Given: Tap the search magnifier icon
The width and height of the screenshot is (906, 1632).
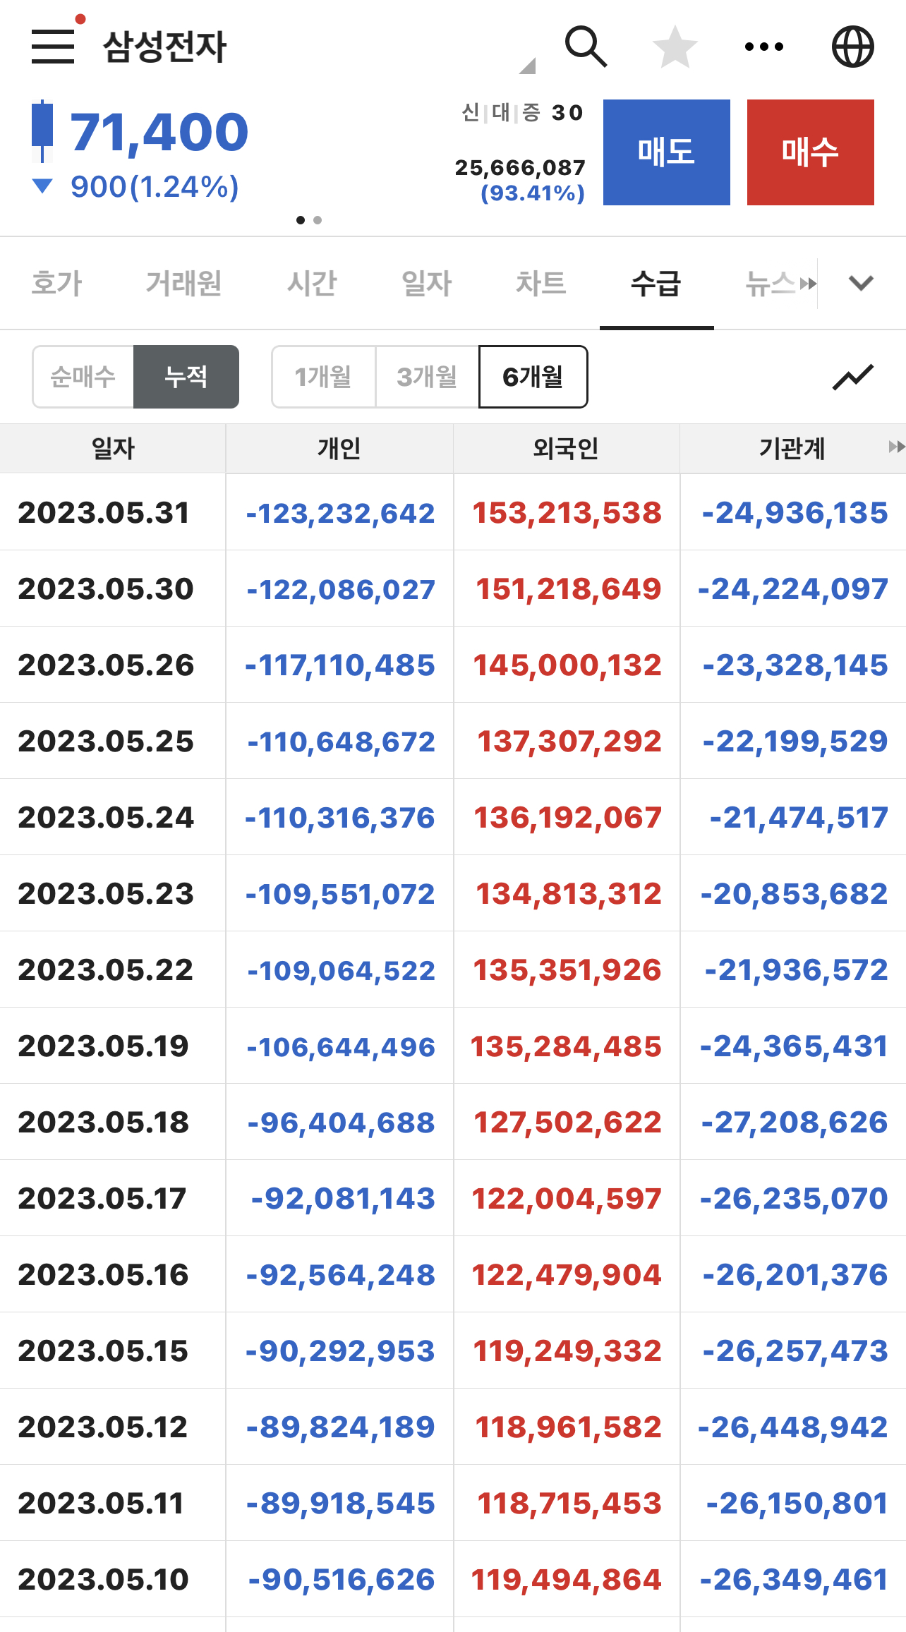Looking at the screenshot, I should pyautogui.click(x=586, y=47).
